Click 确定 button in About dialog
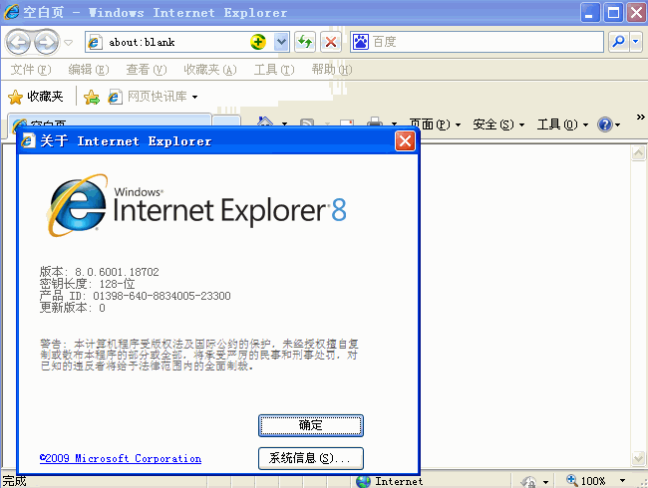 pos(311,425)
